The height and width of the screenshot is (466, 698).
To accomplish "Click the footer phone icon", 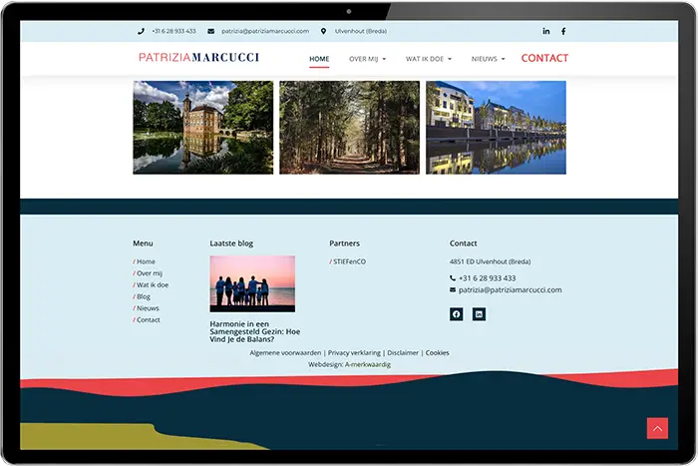I will [x=453, y=278].
